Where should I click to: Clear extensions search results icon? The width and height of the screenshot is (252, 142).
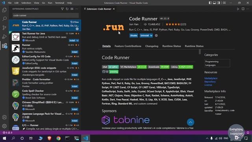[x=72, y=9]
